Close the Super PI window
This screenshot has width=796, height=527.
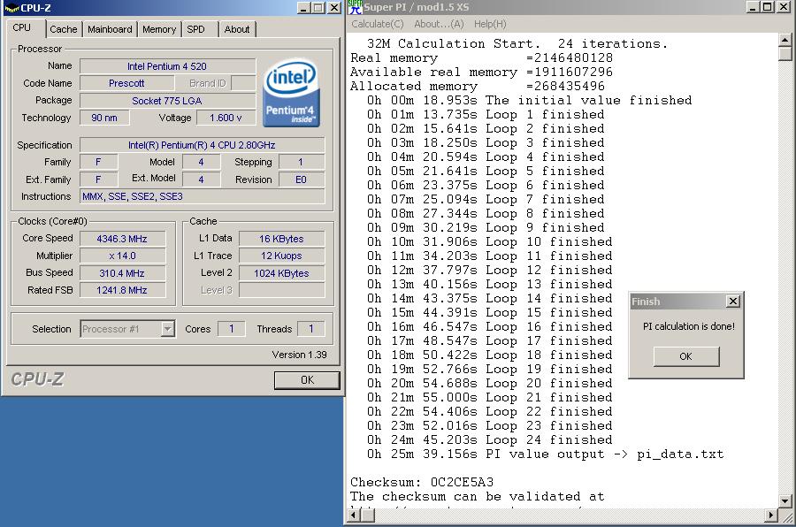coord(784,7)
